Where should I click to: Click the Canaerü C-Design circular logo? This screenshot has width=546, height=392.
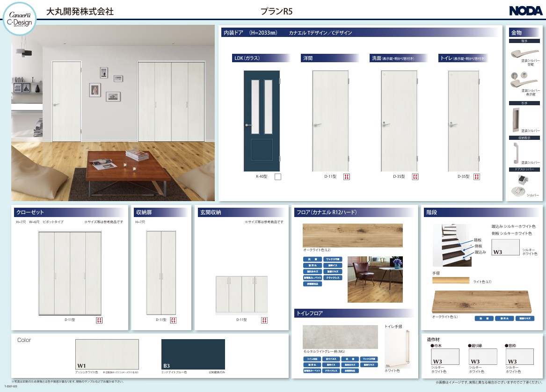tap(19, 18)
